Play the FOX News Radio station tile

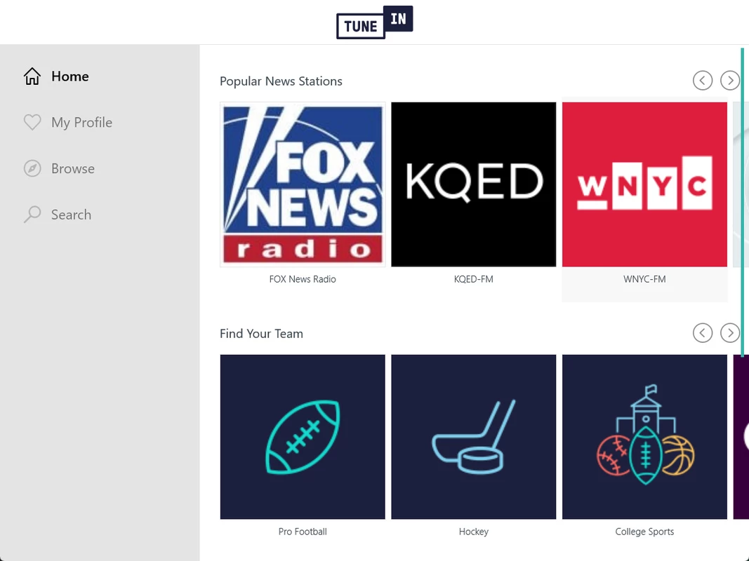303,184
